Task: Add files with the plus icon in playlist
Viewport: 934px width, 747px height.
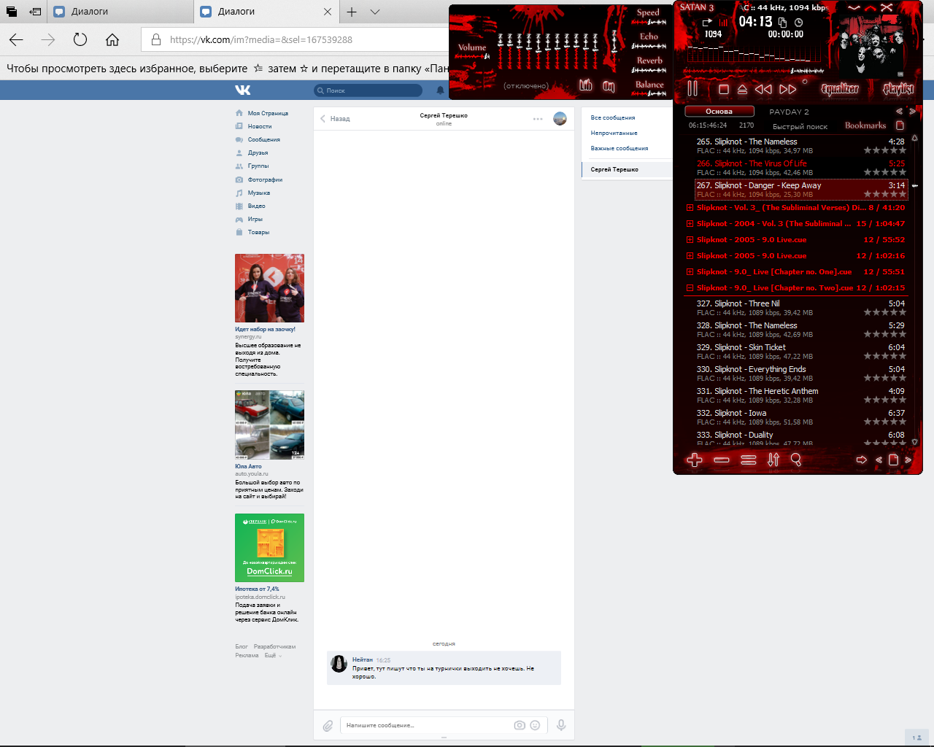Action: 695,460
